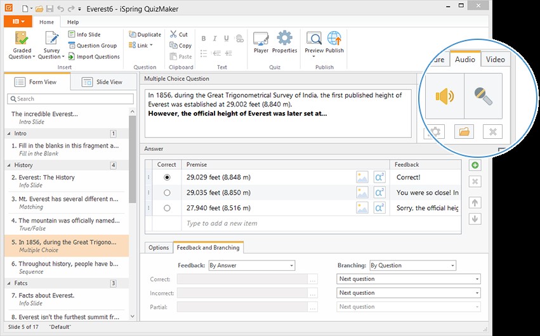The height and width of the screenshot is (336, 540).
Task: Select the Matching question Mt. Everest names
Action: [67, 203]
